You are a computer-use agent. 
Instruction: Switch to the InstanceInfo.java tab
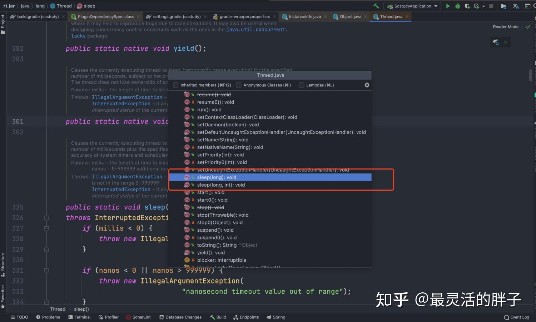pos(304,16)
